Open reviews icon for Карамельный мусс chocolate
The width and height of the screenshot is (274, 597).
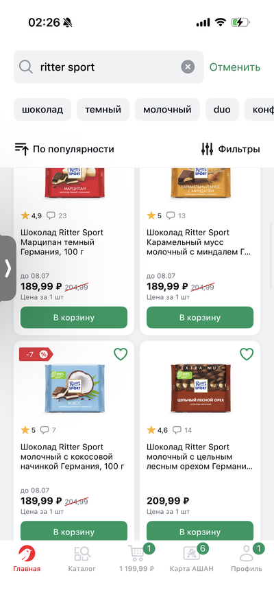click(171, 216)
